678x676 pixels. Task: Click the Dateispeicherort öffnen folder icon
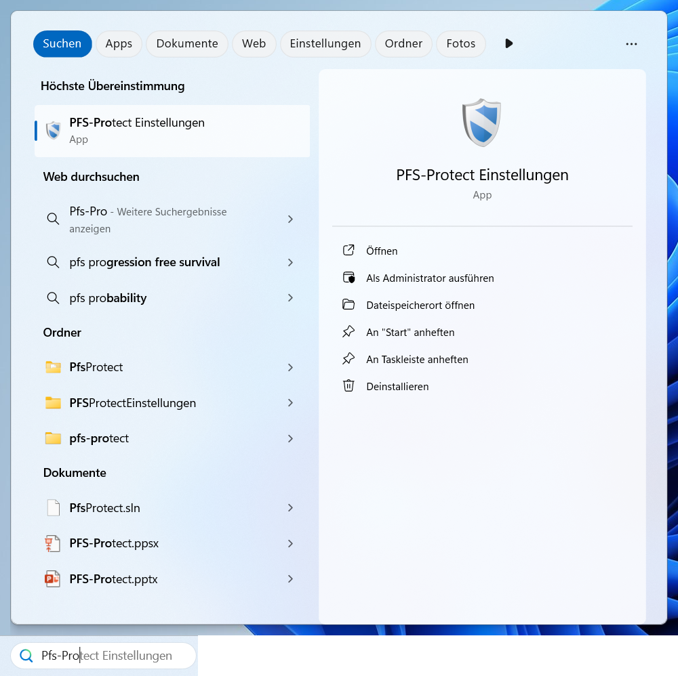pos(348,305)
